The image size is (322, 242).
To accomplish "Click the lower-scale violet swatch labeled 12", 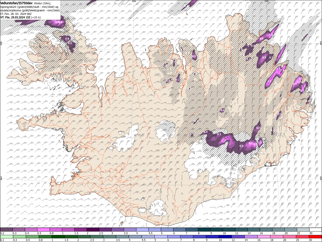I will point(238,237).
